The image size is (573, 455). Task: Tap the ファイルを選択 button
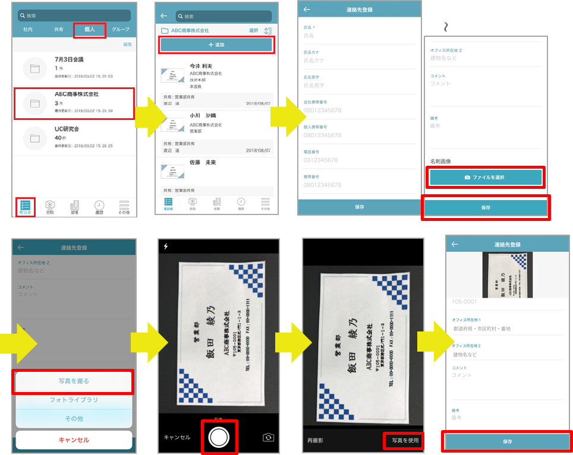pyautogui.click(x=486, y=177)
